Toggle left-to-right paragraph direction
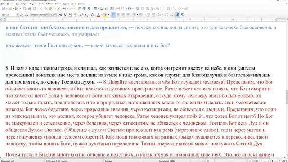 pyautogui.click(x=177, y=15)
